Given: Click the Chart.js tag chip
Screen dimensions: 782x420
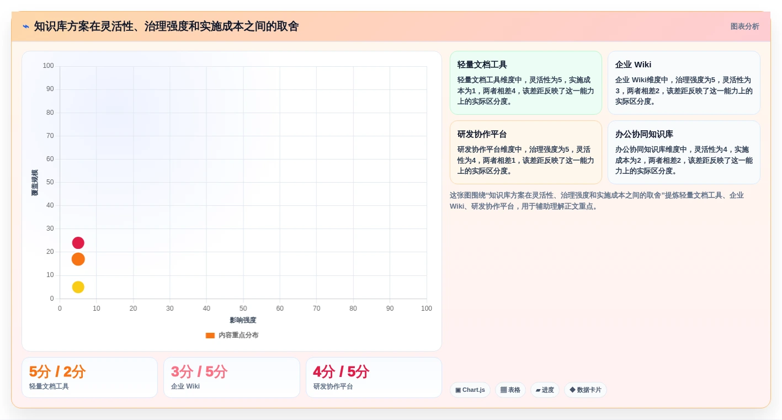Looking at the screenshot, I should point(470,390).
